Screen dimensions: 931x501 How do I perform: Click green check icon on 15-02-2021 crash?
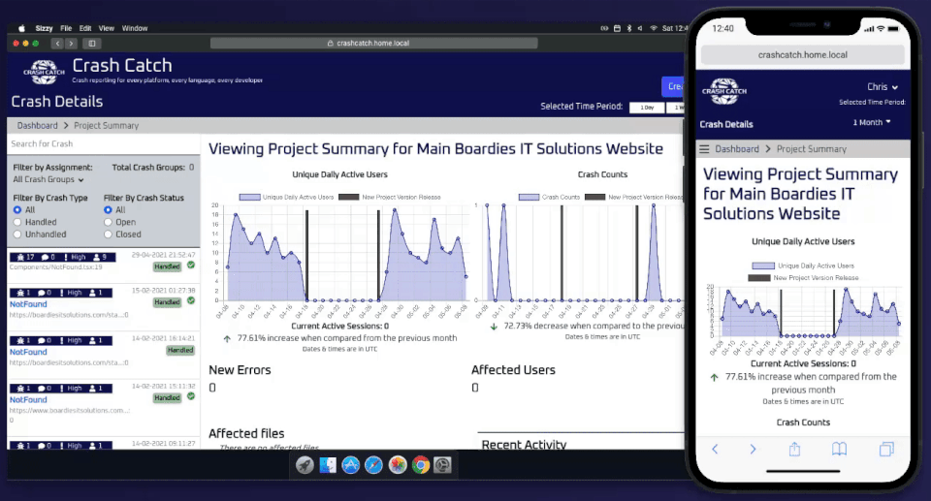coord(191,301)
